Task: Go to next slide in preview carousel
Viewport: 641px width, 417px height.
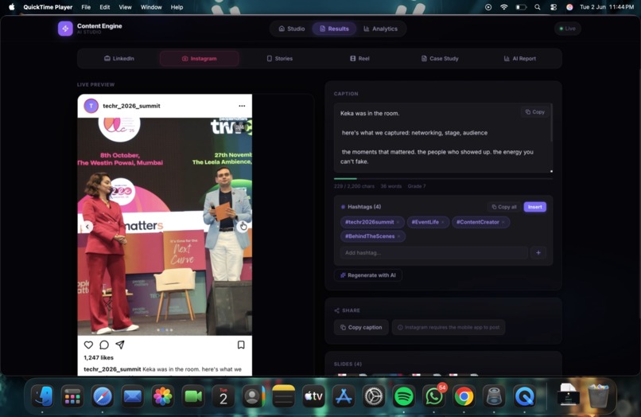Action: pos(243,226)
